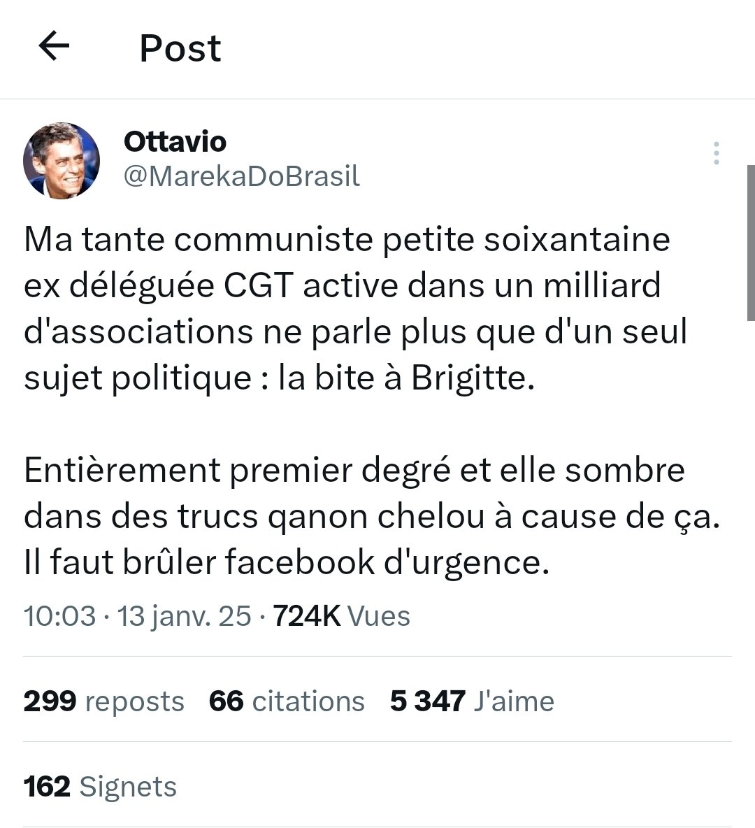
Task: Click the line starting "Entièrement premier degré"
Action: (354, 470)
